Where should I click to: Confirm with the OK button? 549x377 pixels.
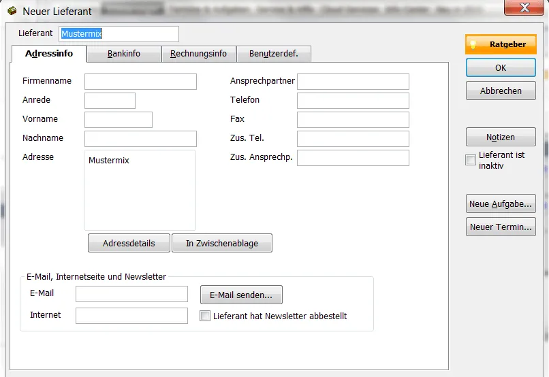501,67
